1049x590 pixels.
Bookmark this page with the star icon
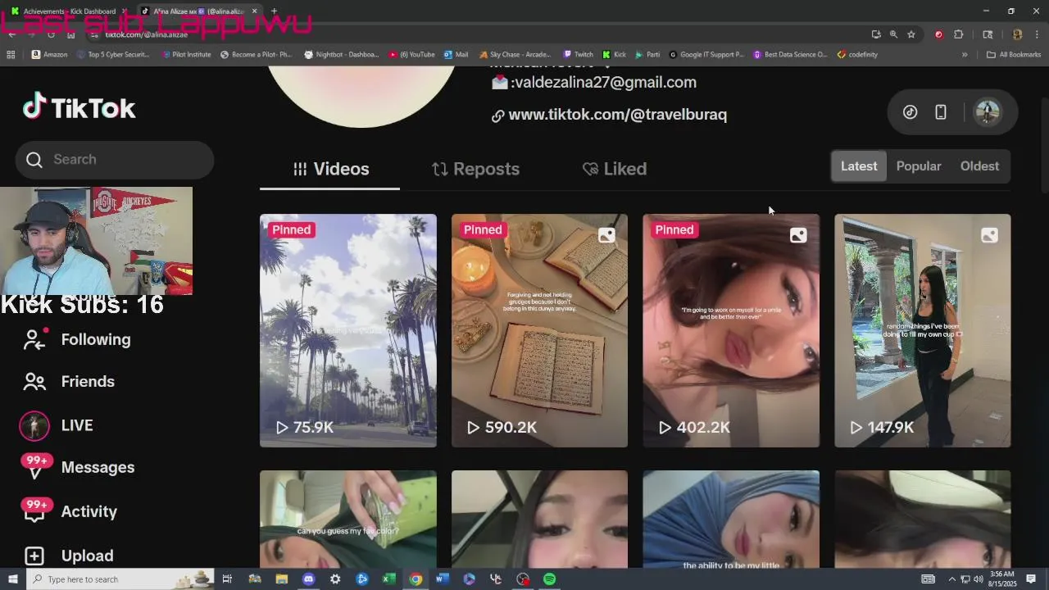pyautogui.click(x=911, y=34)
